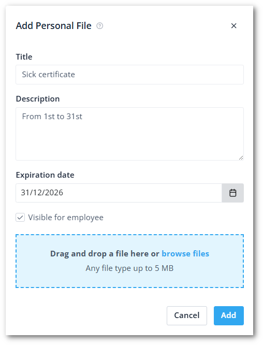Open the expiration date calendar picker
Screen dimensions: 263x345
(232, 193)
